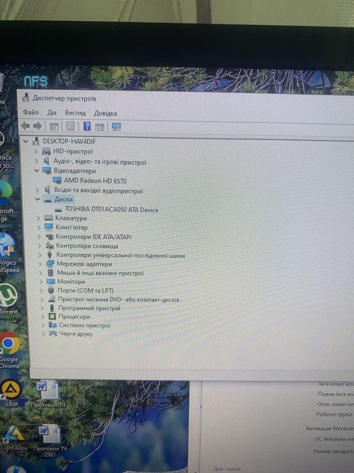Expand Контролери універсальної послідовної шини
Screen dimensions: 354x473
coord(40,255)
